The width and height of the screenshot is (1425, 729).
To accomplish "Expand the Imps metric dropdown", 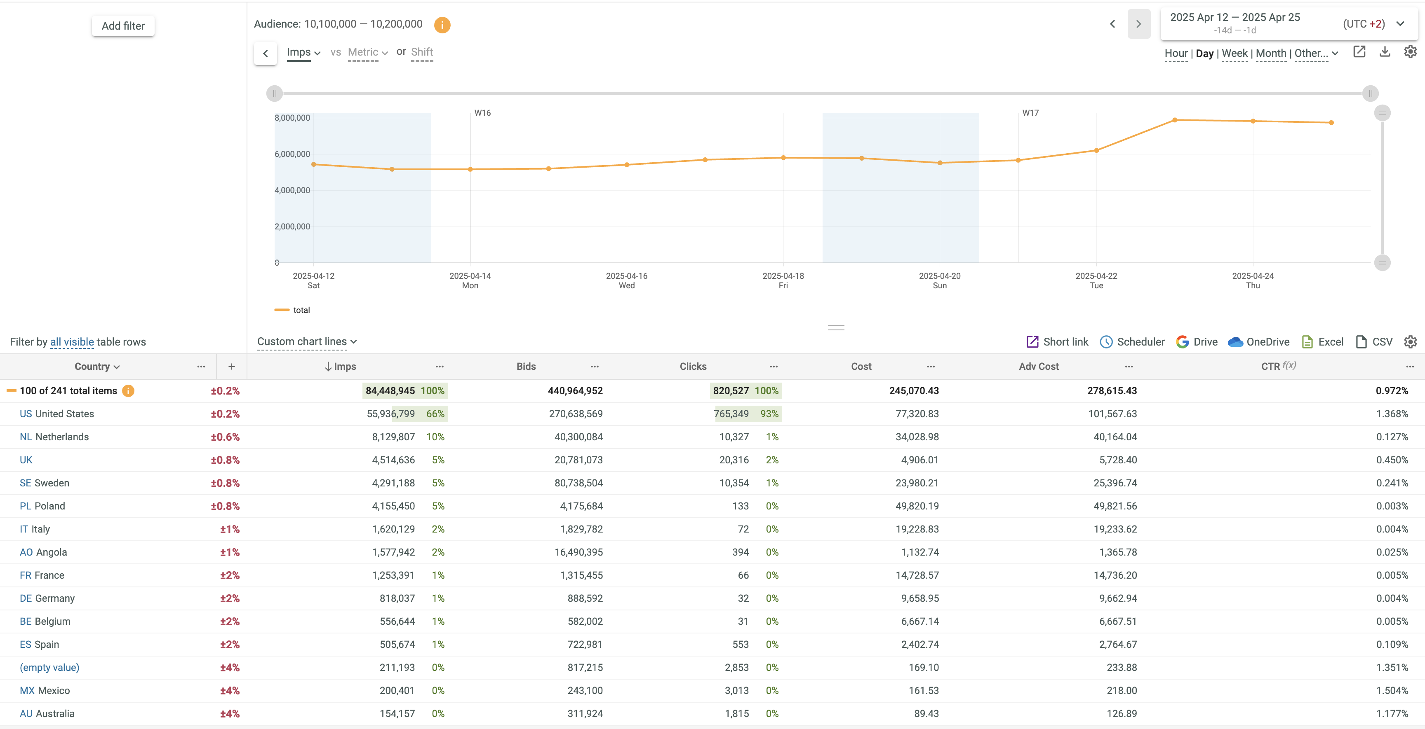I will pyautogui.click(x=303, y=52).
